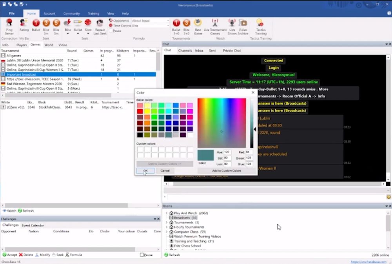Pick the bright red basic color swatch
The height and width of the screenshot is (264, 392).
[140, 111]
